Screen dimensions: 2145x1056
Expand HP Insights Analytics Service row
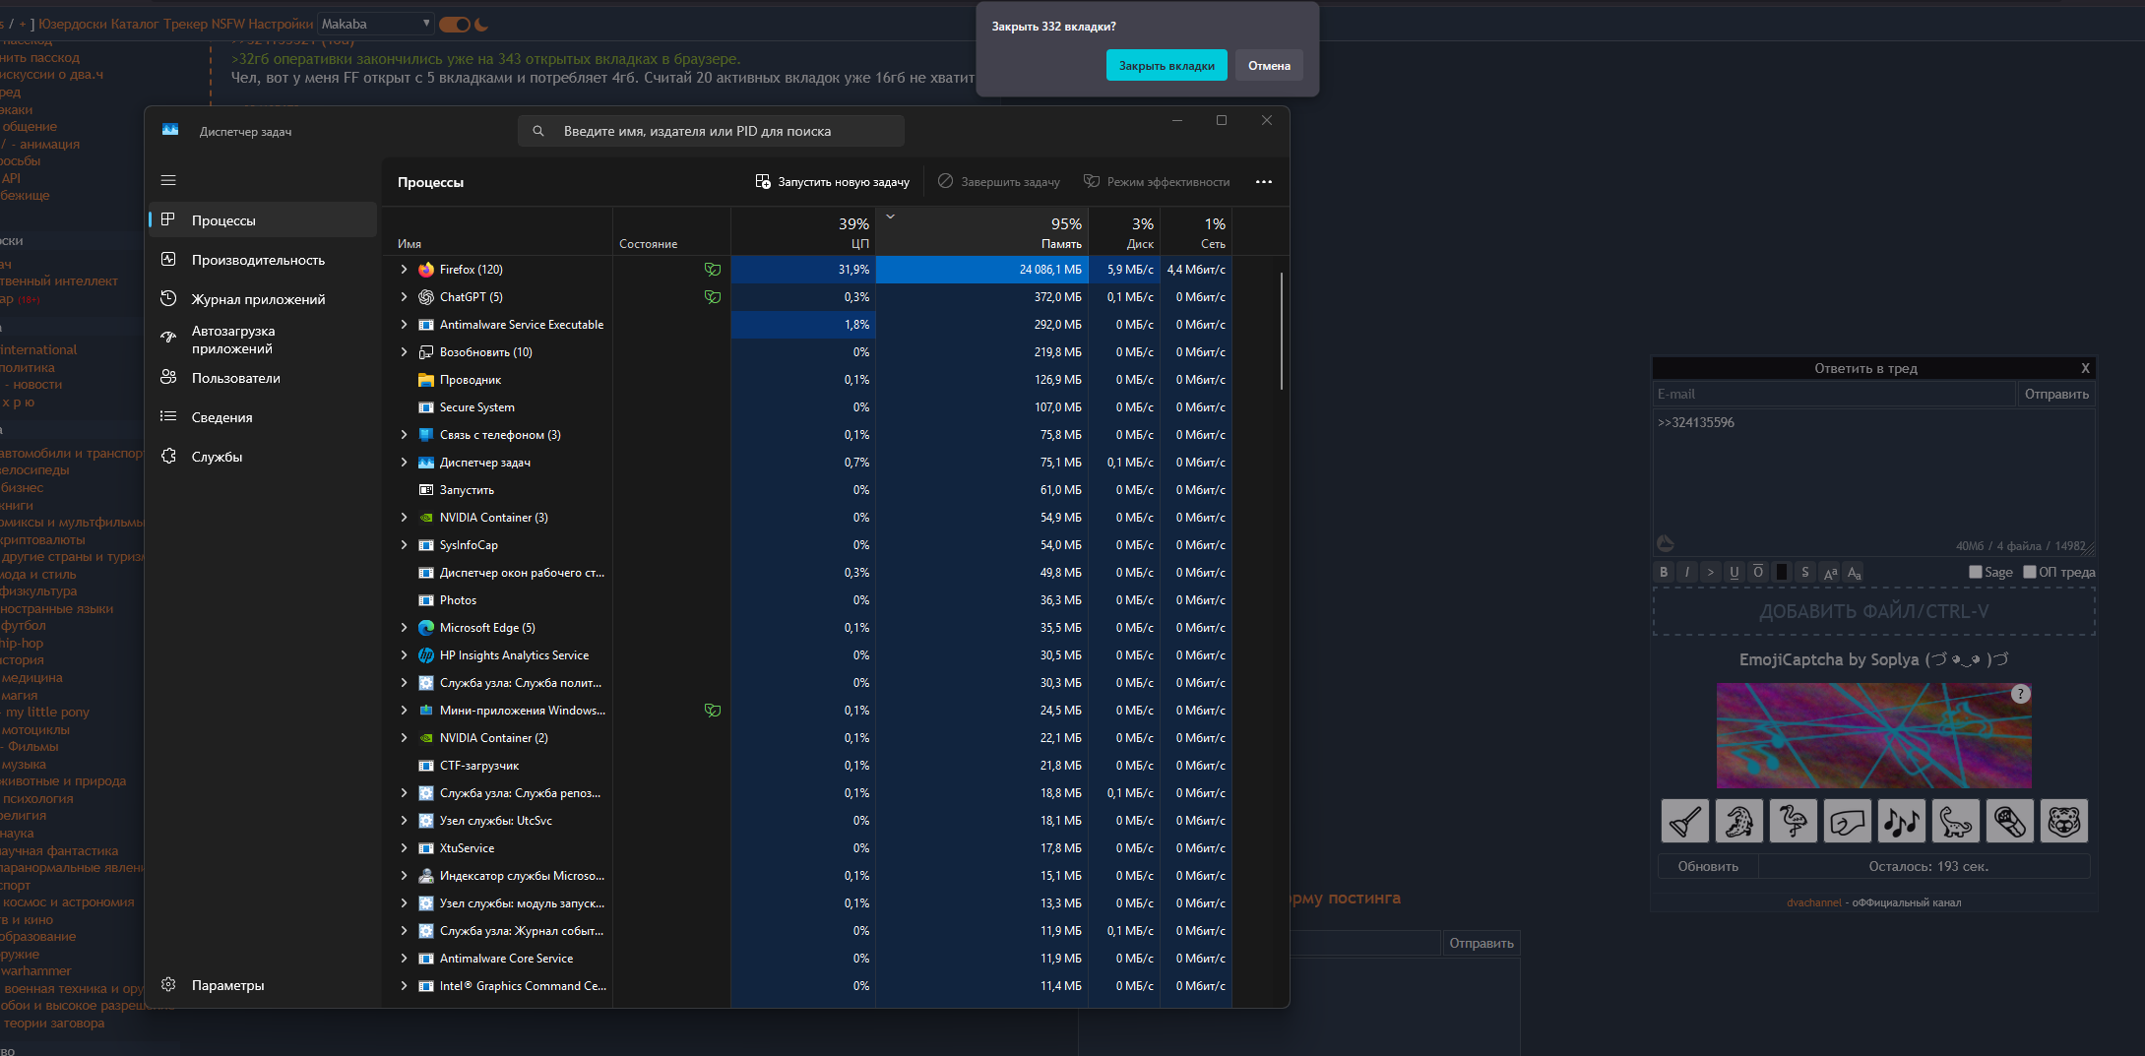(x=404, y=655)
